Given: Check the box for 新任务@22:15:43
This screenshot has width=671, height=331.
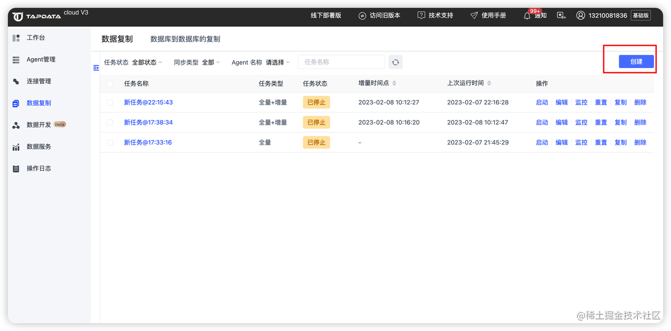Looking at the screenshot, I should coord(110,102).
